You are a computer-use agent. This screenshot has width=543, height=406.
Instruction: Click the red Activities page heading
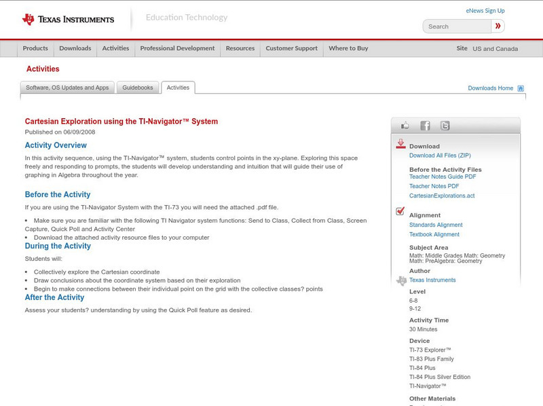(x=43, y=69)
